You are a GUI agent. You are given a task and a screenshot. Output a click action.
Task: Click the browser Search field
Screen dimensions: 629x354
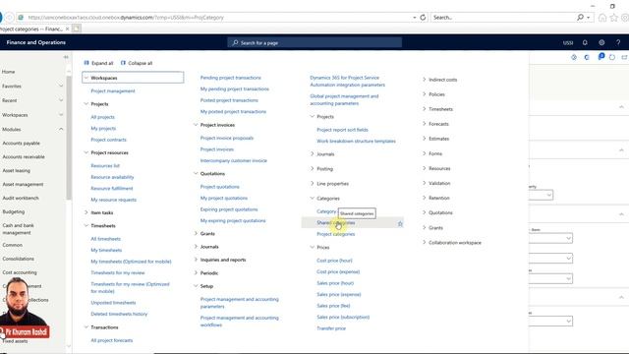click(x=503, y=18)
